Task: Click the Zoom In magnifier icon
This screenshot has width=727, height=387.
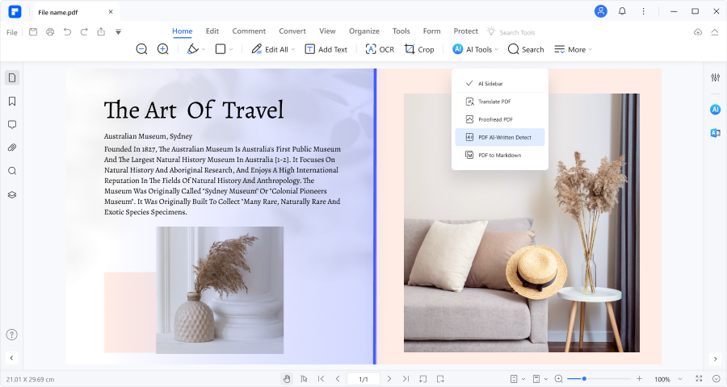Action: pyautogui.click(x=162, y=49)
